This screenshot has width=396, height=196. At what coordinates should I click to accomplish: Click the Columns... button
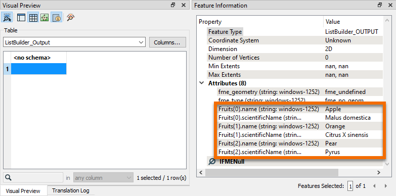pyautogui.click(x=167, y=42)
